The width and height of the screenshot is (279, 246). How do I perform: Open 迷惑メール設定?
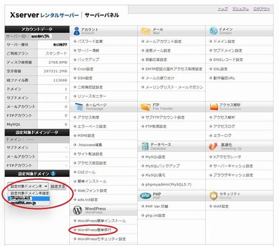158,51
